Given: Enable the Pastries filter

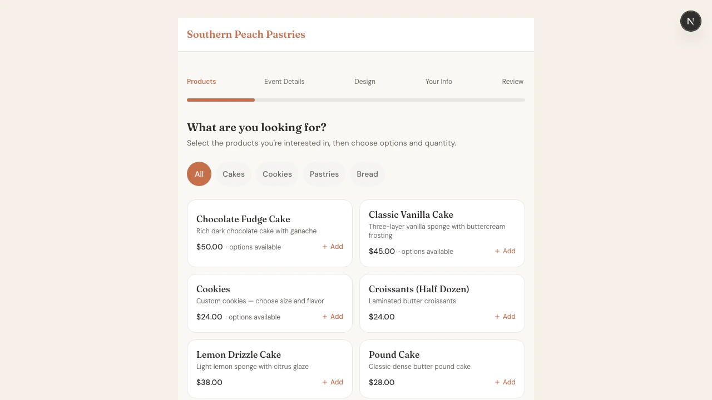Looking at the screenshot, I should 324,174.
